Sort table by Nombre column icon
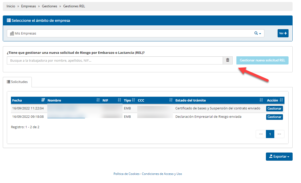 (x=98, y=100)
